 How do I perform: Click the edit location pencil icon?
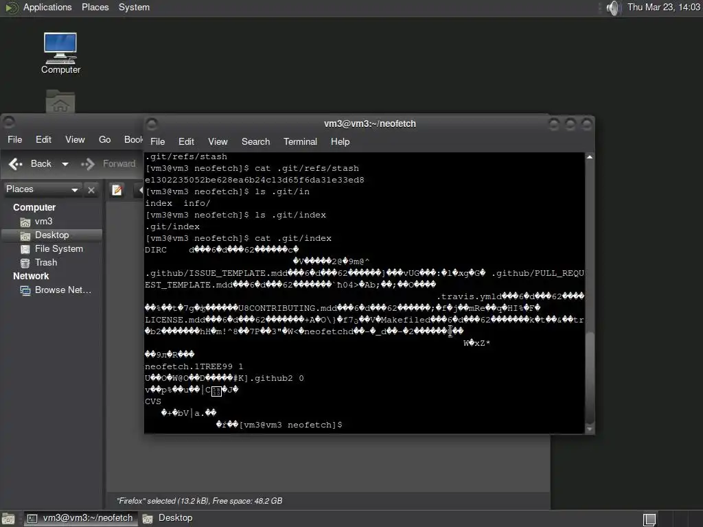pyautogui.click(x=117, y=191)
